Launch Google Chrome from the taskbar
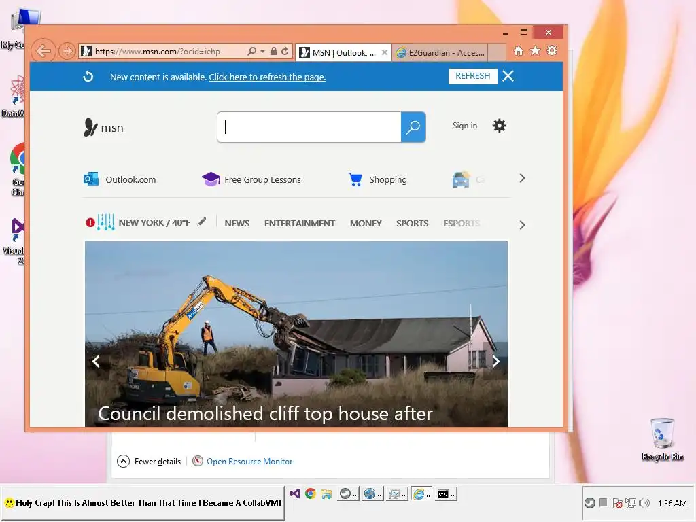Image resolution: width=696 pixels, height=522 pixels. (310, 493)
